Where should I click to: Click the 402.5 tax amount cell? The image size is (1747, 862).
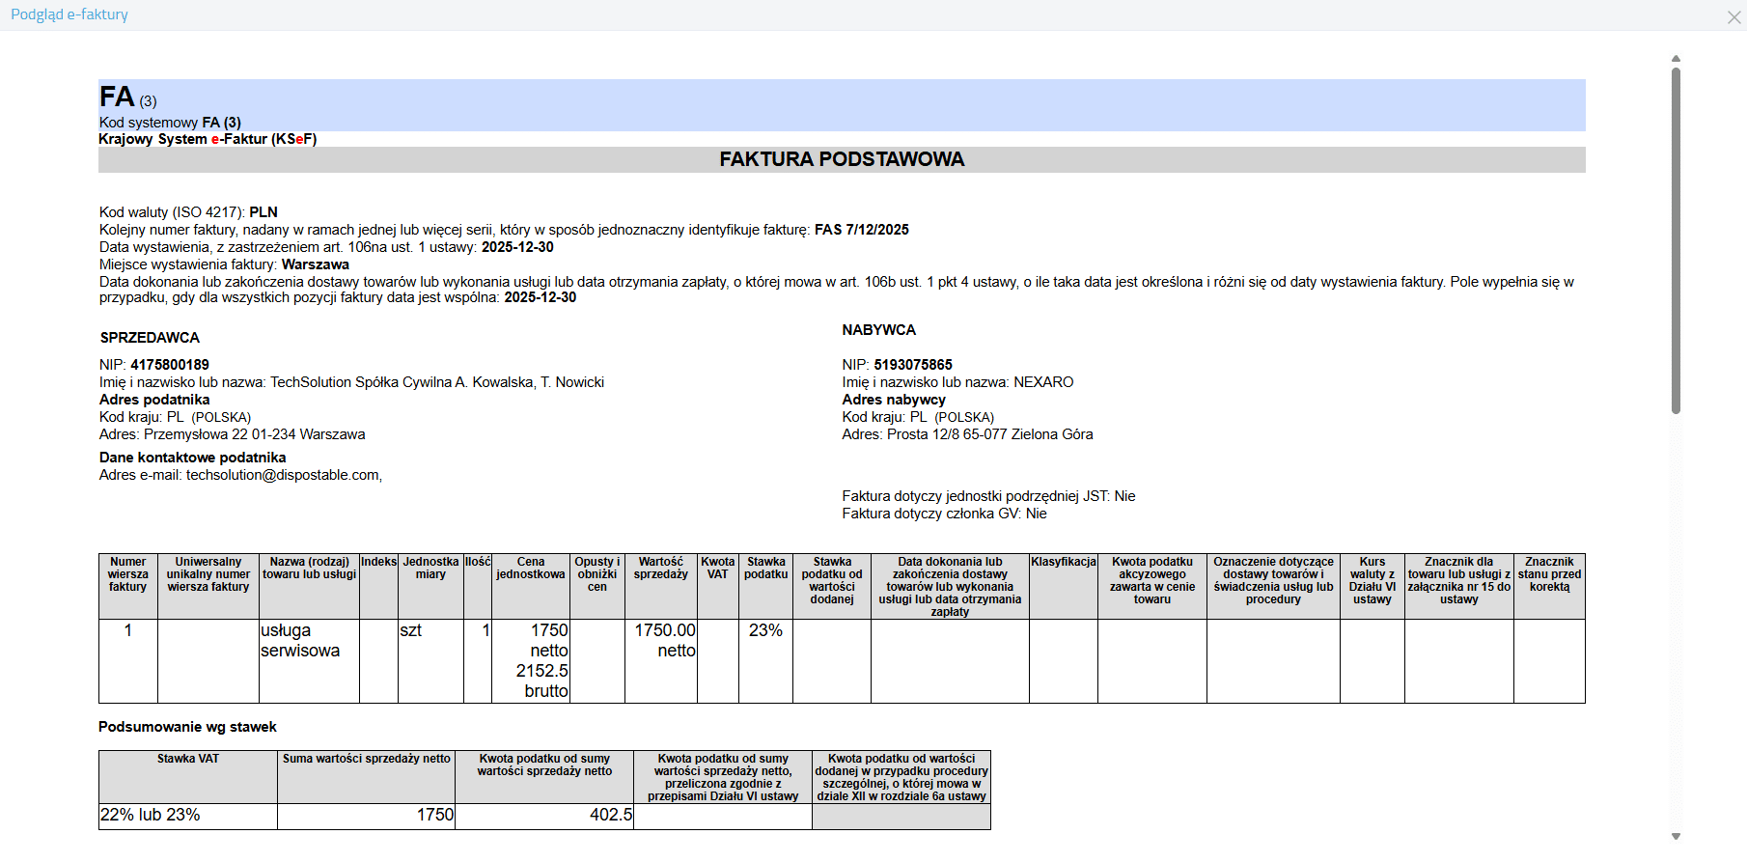pyautogui.click(x=611, y=815)
